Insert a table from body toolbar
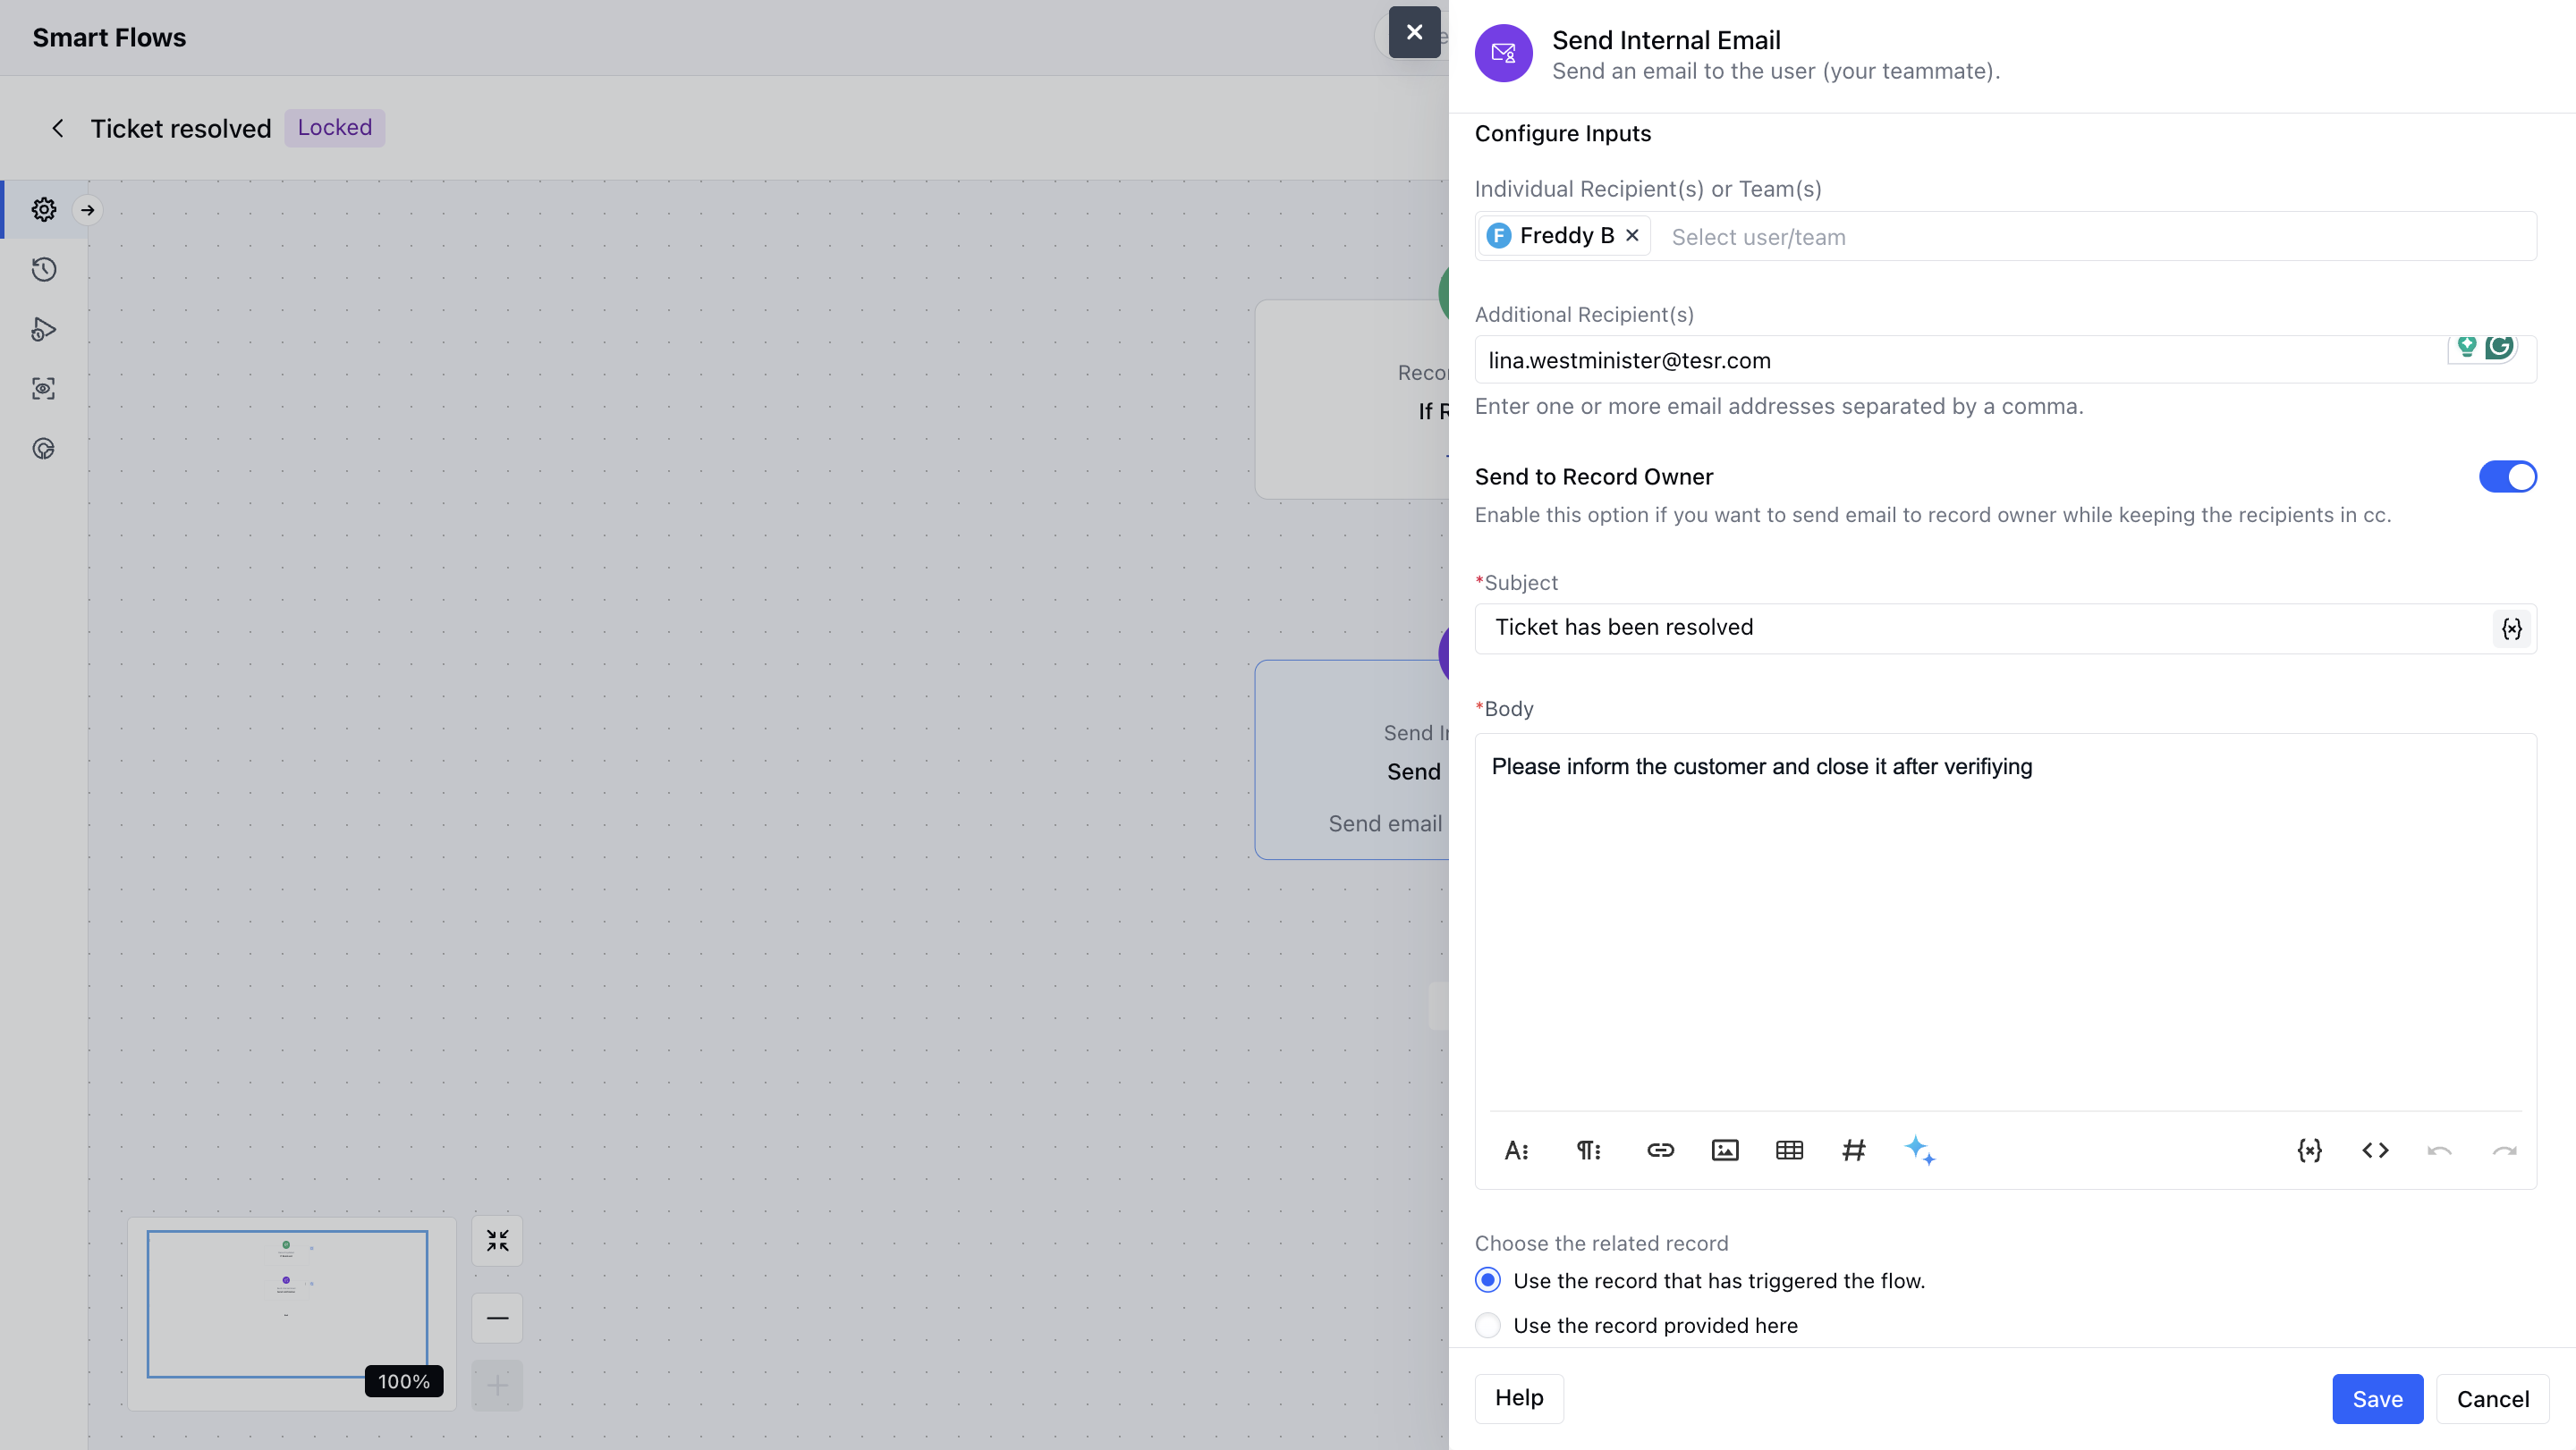The width and height of the screenshot is (2576, 1450). [1789, 1151]
